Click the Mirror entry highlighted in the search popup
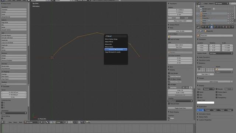This screenshot has height=133, width=236. pyautogui.click(x=116, y=50)
